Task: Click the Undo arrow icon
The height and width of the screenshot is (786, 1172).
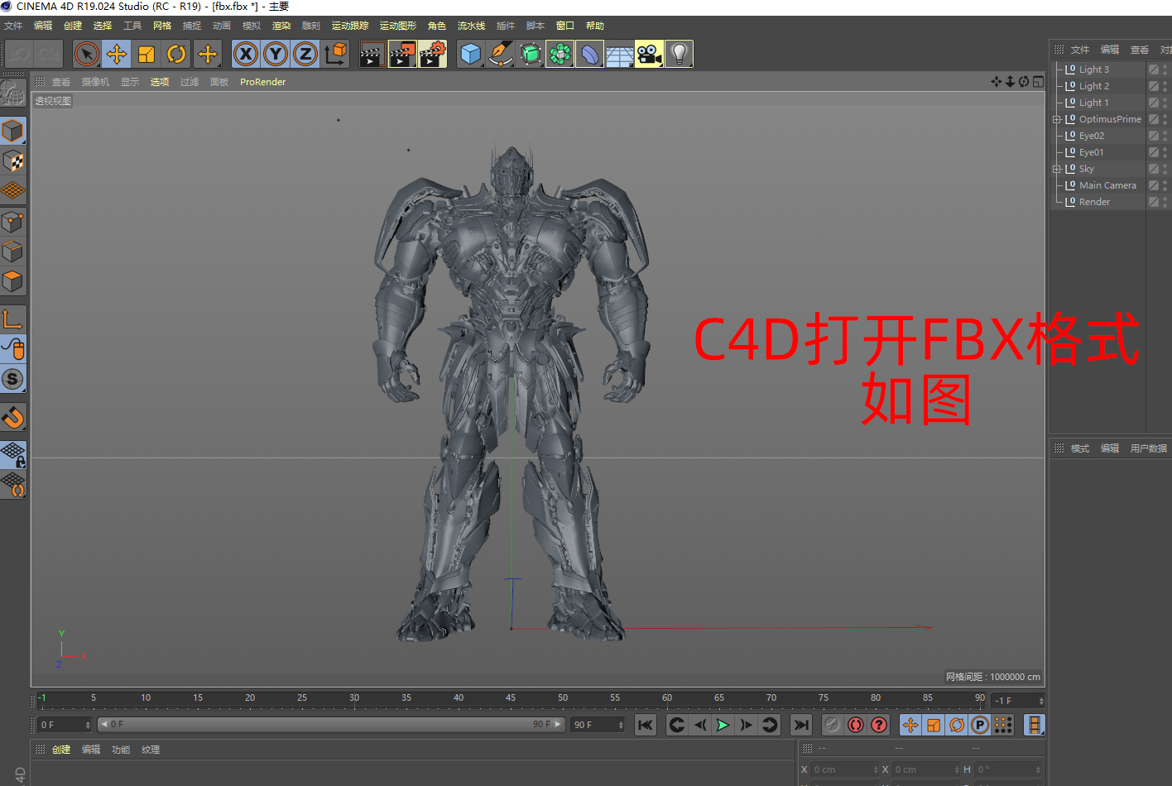Action: point(19,55)
